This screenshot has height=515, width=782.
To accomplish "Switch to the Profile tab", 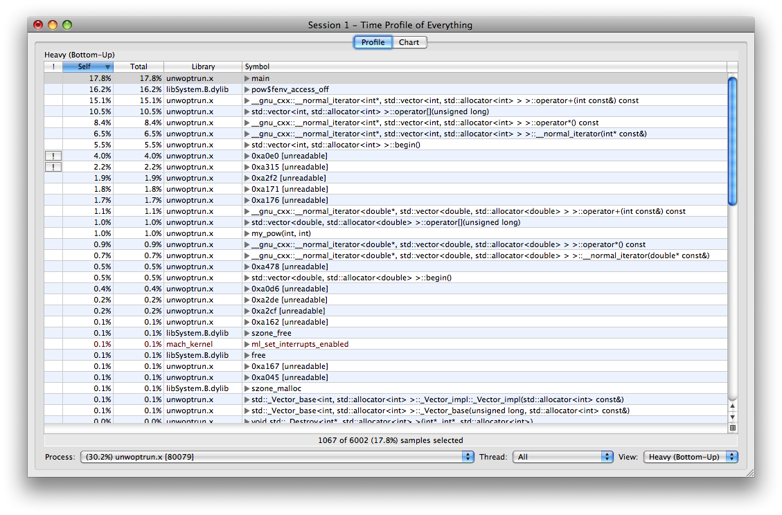I will coord(373,42).
